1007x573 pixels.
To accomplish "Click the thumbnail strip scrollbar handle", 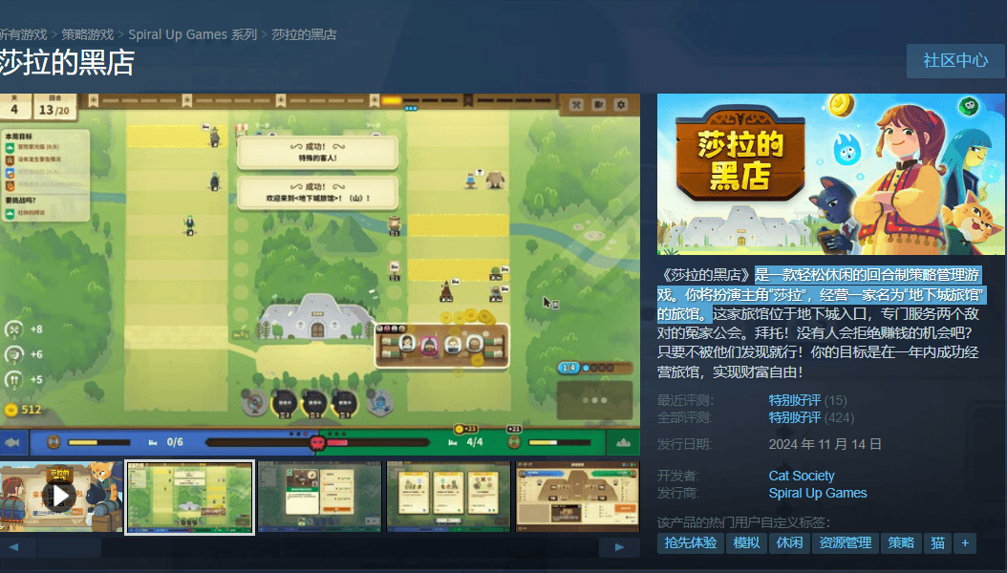I will [x=69, y=547].
